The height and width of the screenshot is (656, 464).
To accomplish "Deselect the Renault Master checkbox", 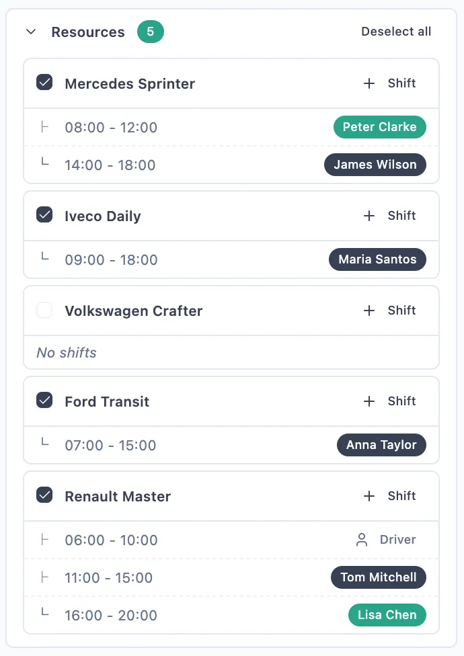I will tap(44, 496).
